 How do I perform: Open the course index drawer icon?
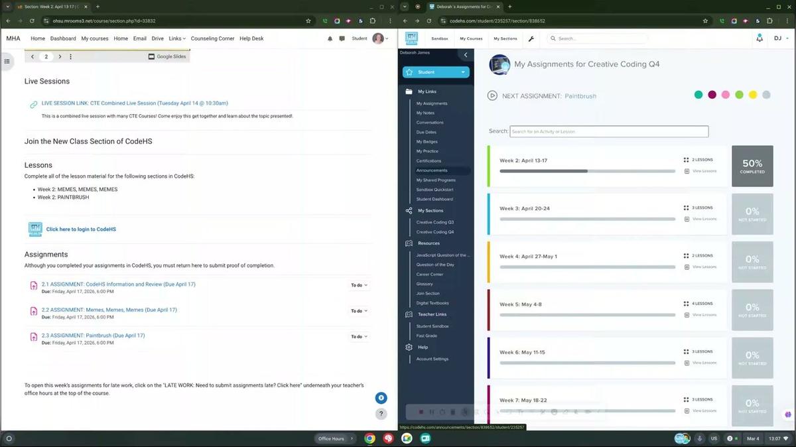[7, 62]
